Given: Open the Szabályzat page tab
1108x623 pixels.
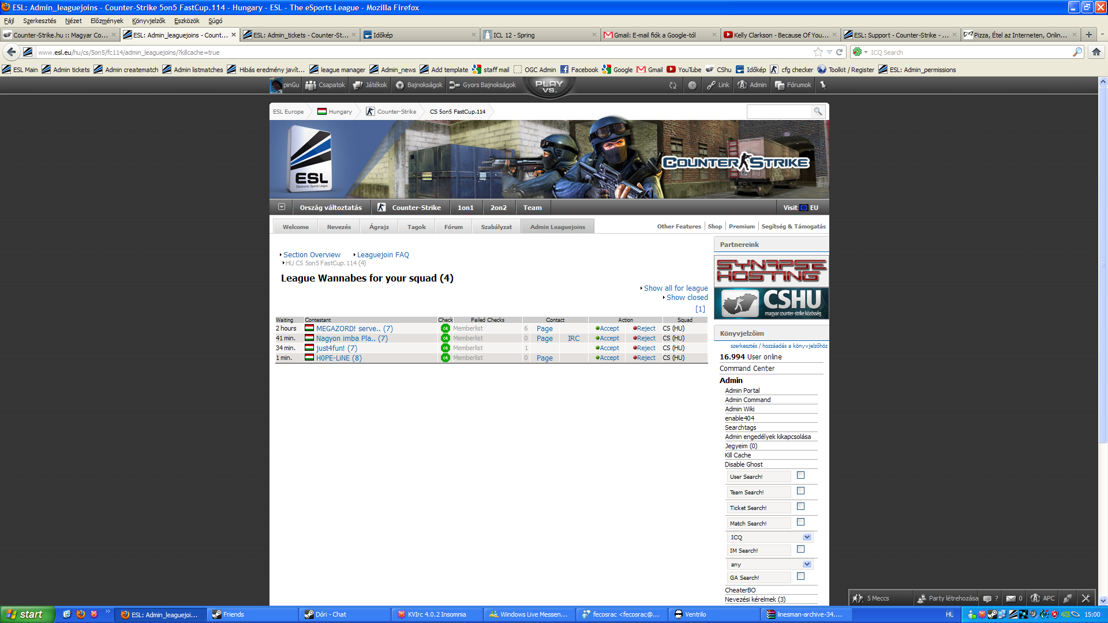Looking at the screenshot, I should 496,227.
